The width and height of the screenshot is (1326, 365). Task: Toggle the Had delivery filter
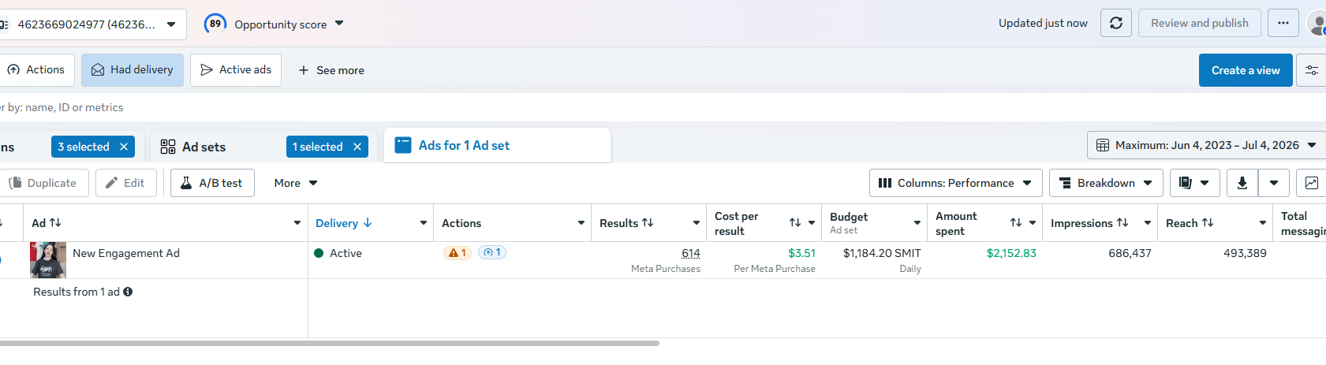pos(133,70)
